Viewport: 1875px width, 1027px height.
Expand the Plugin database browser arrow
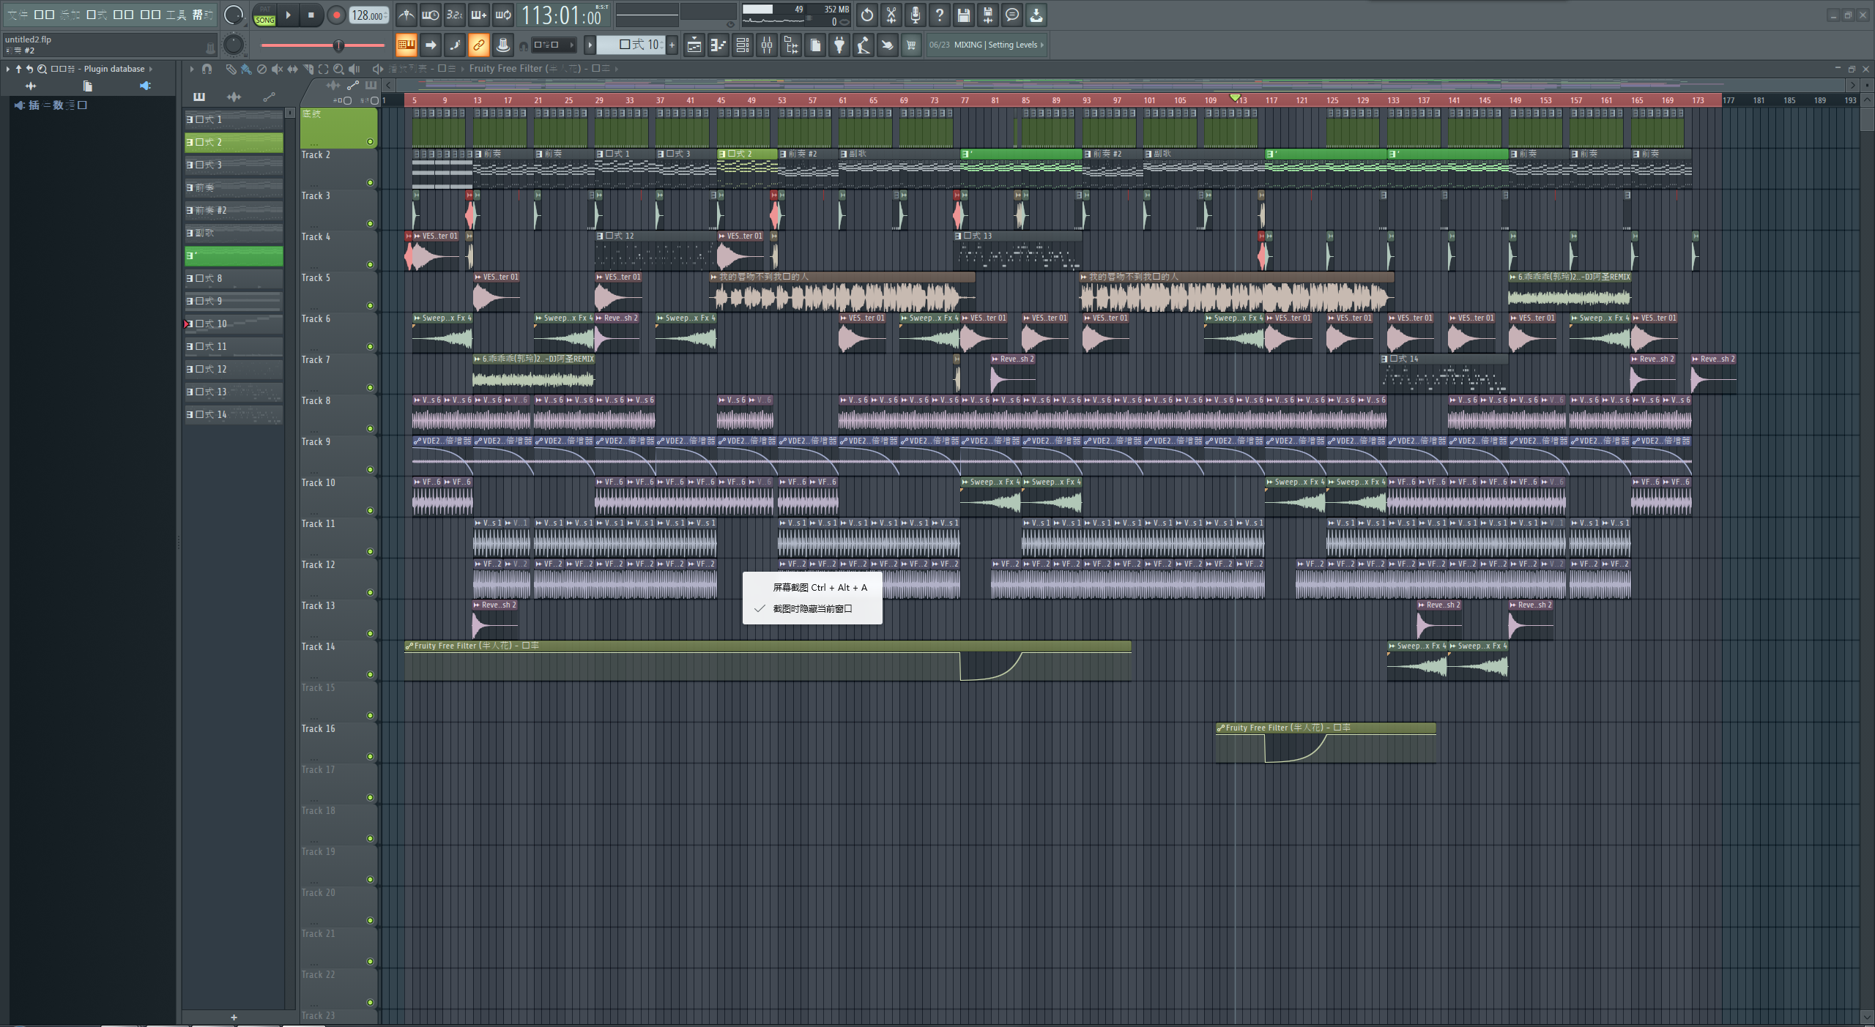coord(151,69)
